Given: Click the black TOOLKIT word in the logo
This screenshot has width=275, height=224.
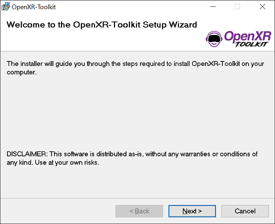Looking at the screenshot, I should (251, 44).
